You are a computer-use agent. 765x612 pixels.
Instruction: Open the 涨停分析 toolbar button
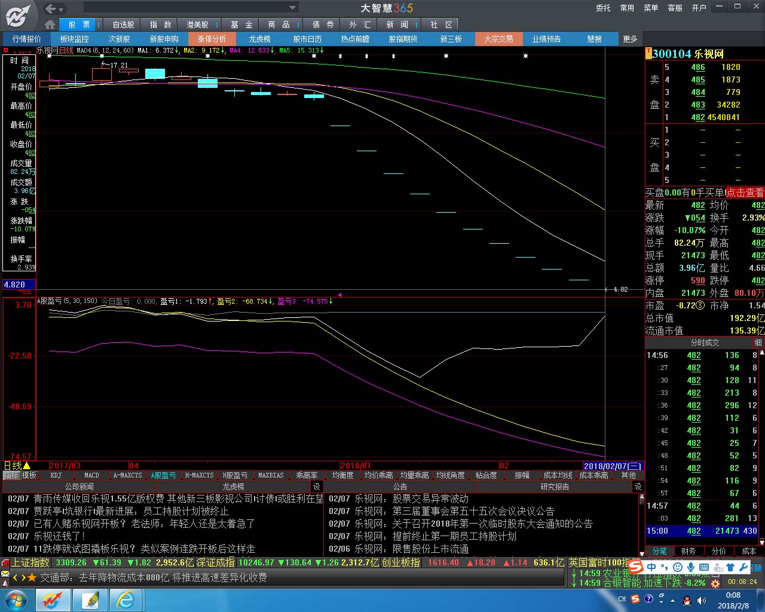(x=212, y=39)
